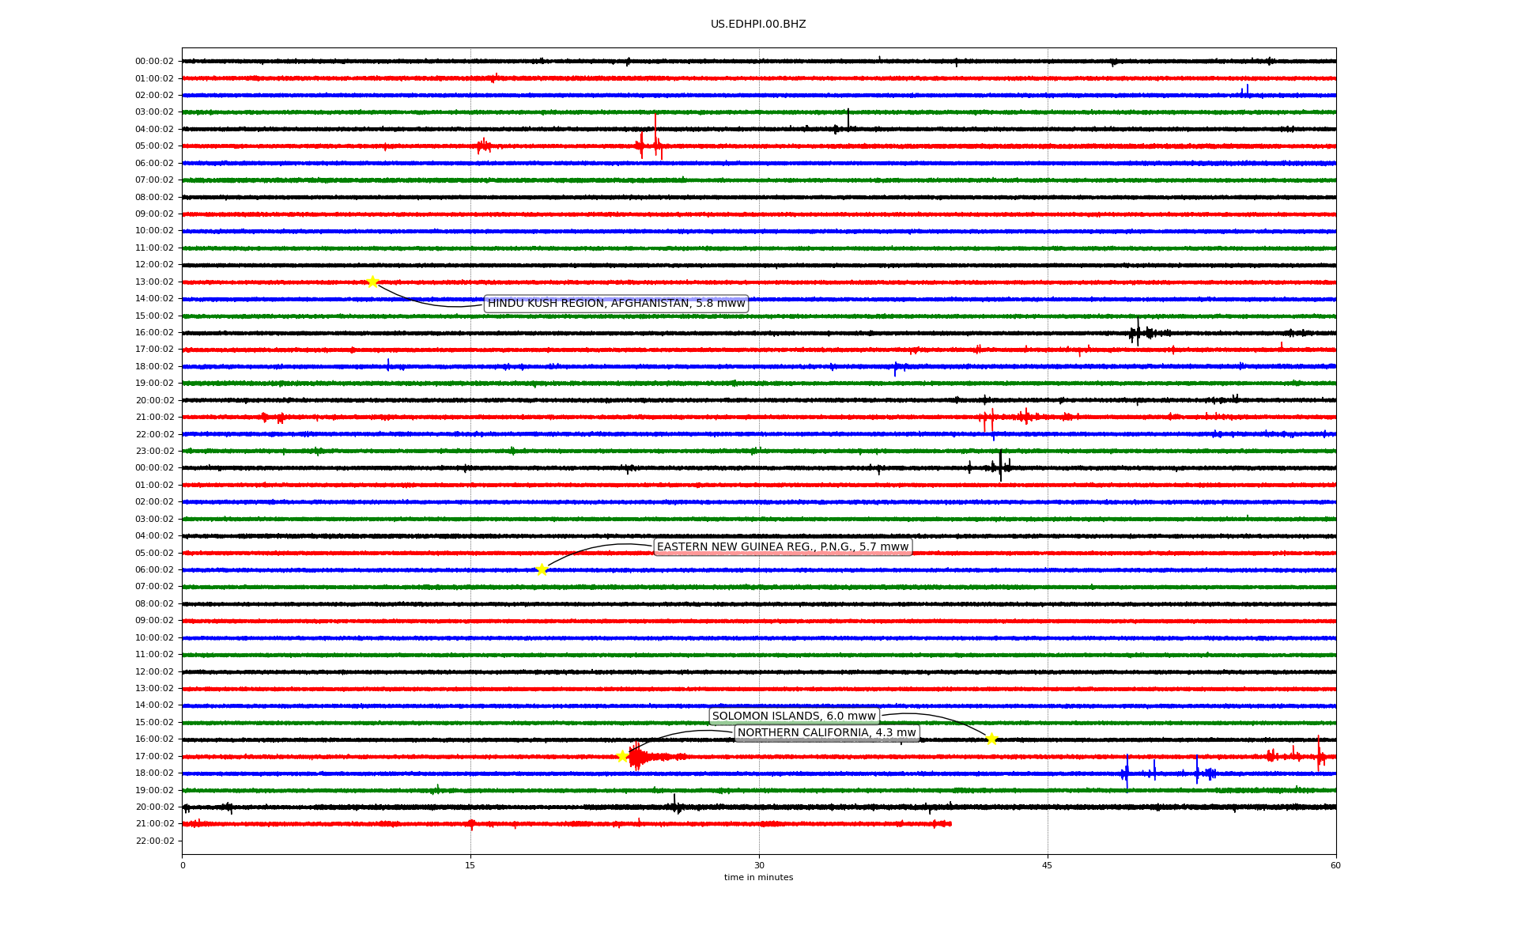Click the Northern California star marker
1518x949 pixels.
coord(622,756)
